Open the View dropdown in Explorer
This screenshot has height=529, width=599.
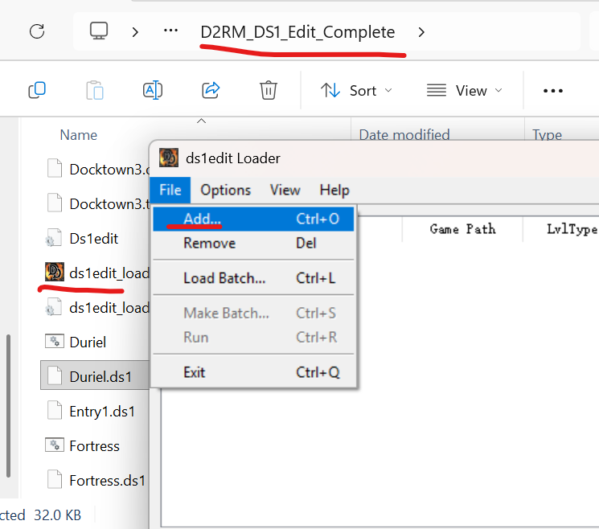[x=464, y=91]
